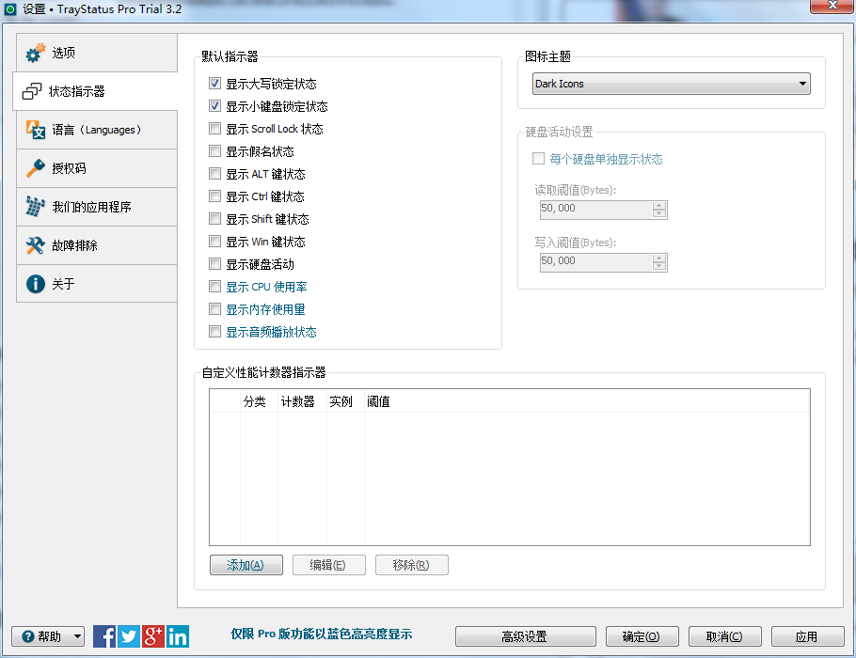
Task: Enable 显示内存使用量 checkbox
Action: [215, 309]
